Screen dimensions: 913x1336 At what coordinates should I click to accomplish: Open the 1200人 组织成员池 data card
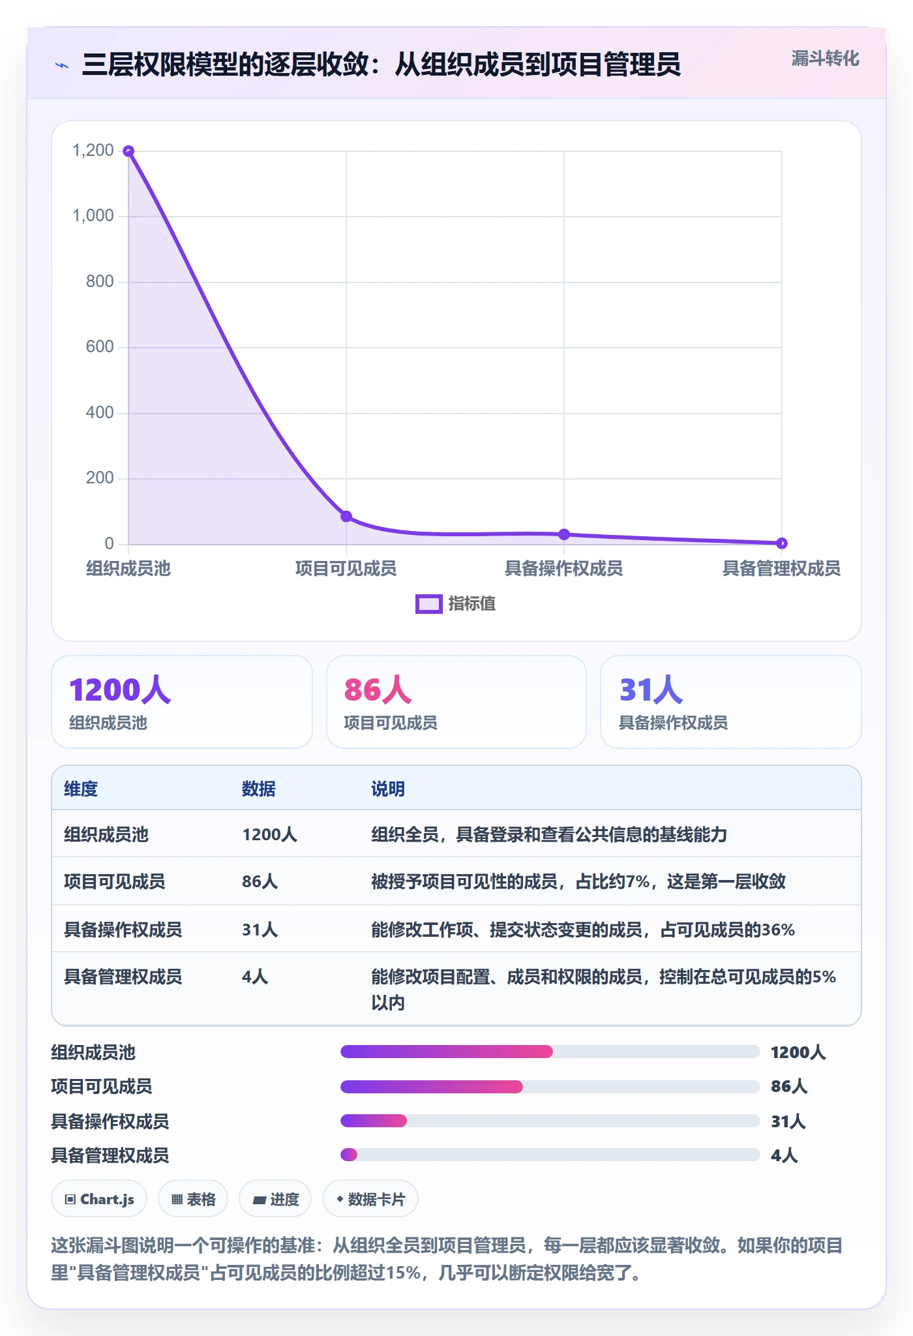click(x=182, y=702)
